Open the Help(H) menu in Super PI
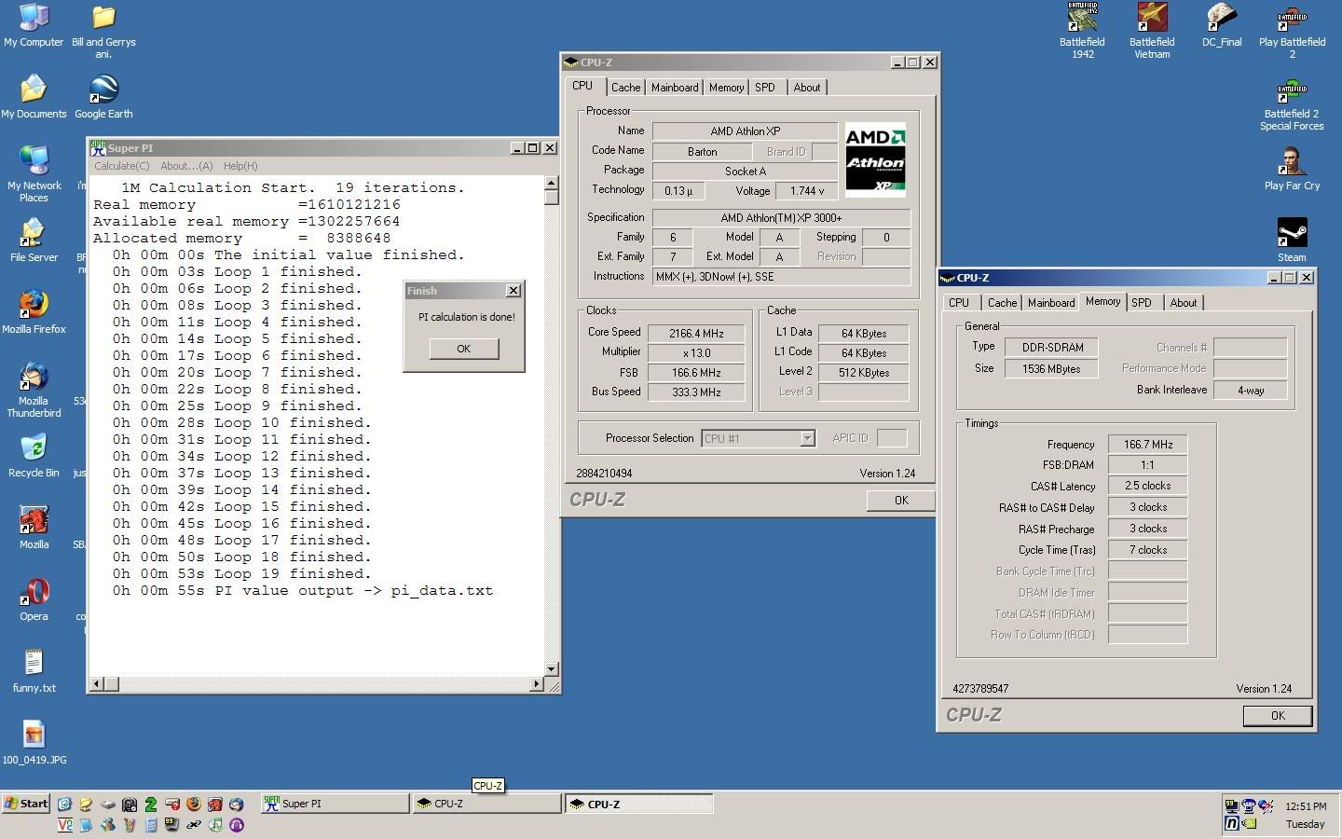Image resolution: width=1342 pixels, height=839 pixels. coord(240,166)
